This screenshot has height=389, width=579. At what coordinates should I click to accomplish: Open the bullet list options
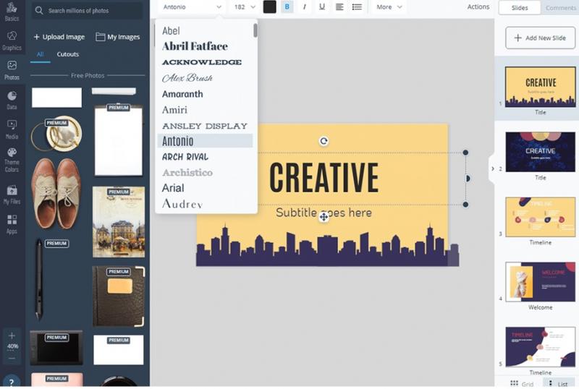tap(357, 7)
